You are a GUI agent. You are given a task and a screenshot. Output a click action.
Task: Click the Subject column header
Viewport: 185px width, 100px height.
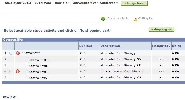tap(86, 46)
